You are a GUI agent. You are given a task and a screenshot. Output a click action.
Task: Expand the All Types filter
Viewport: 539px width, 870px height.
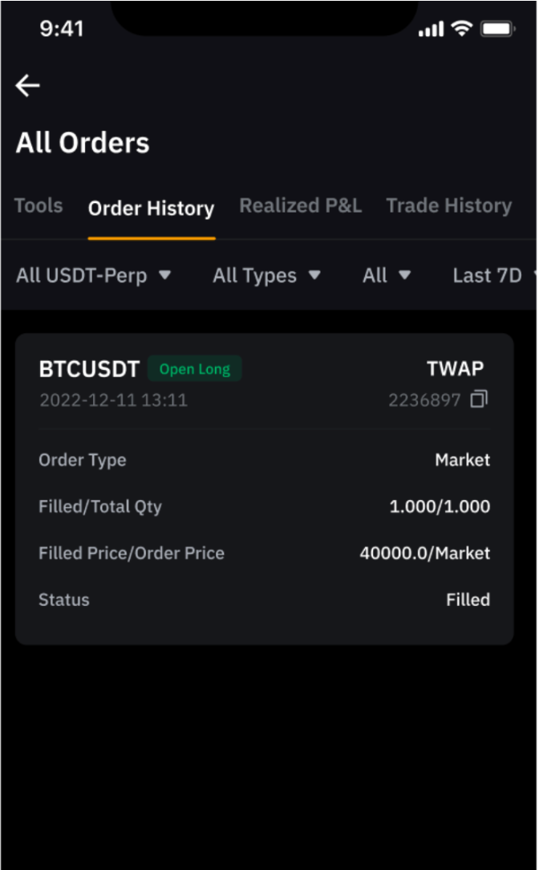click(267, 275)
